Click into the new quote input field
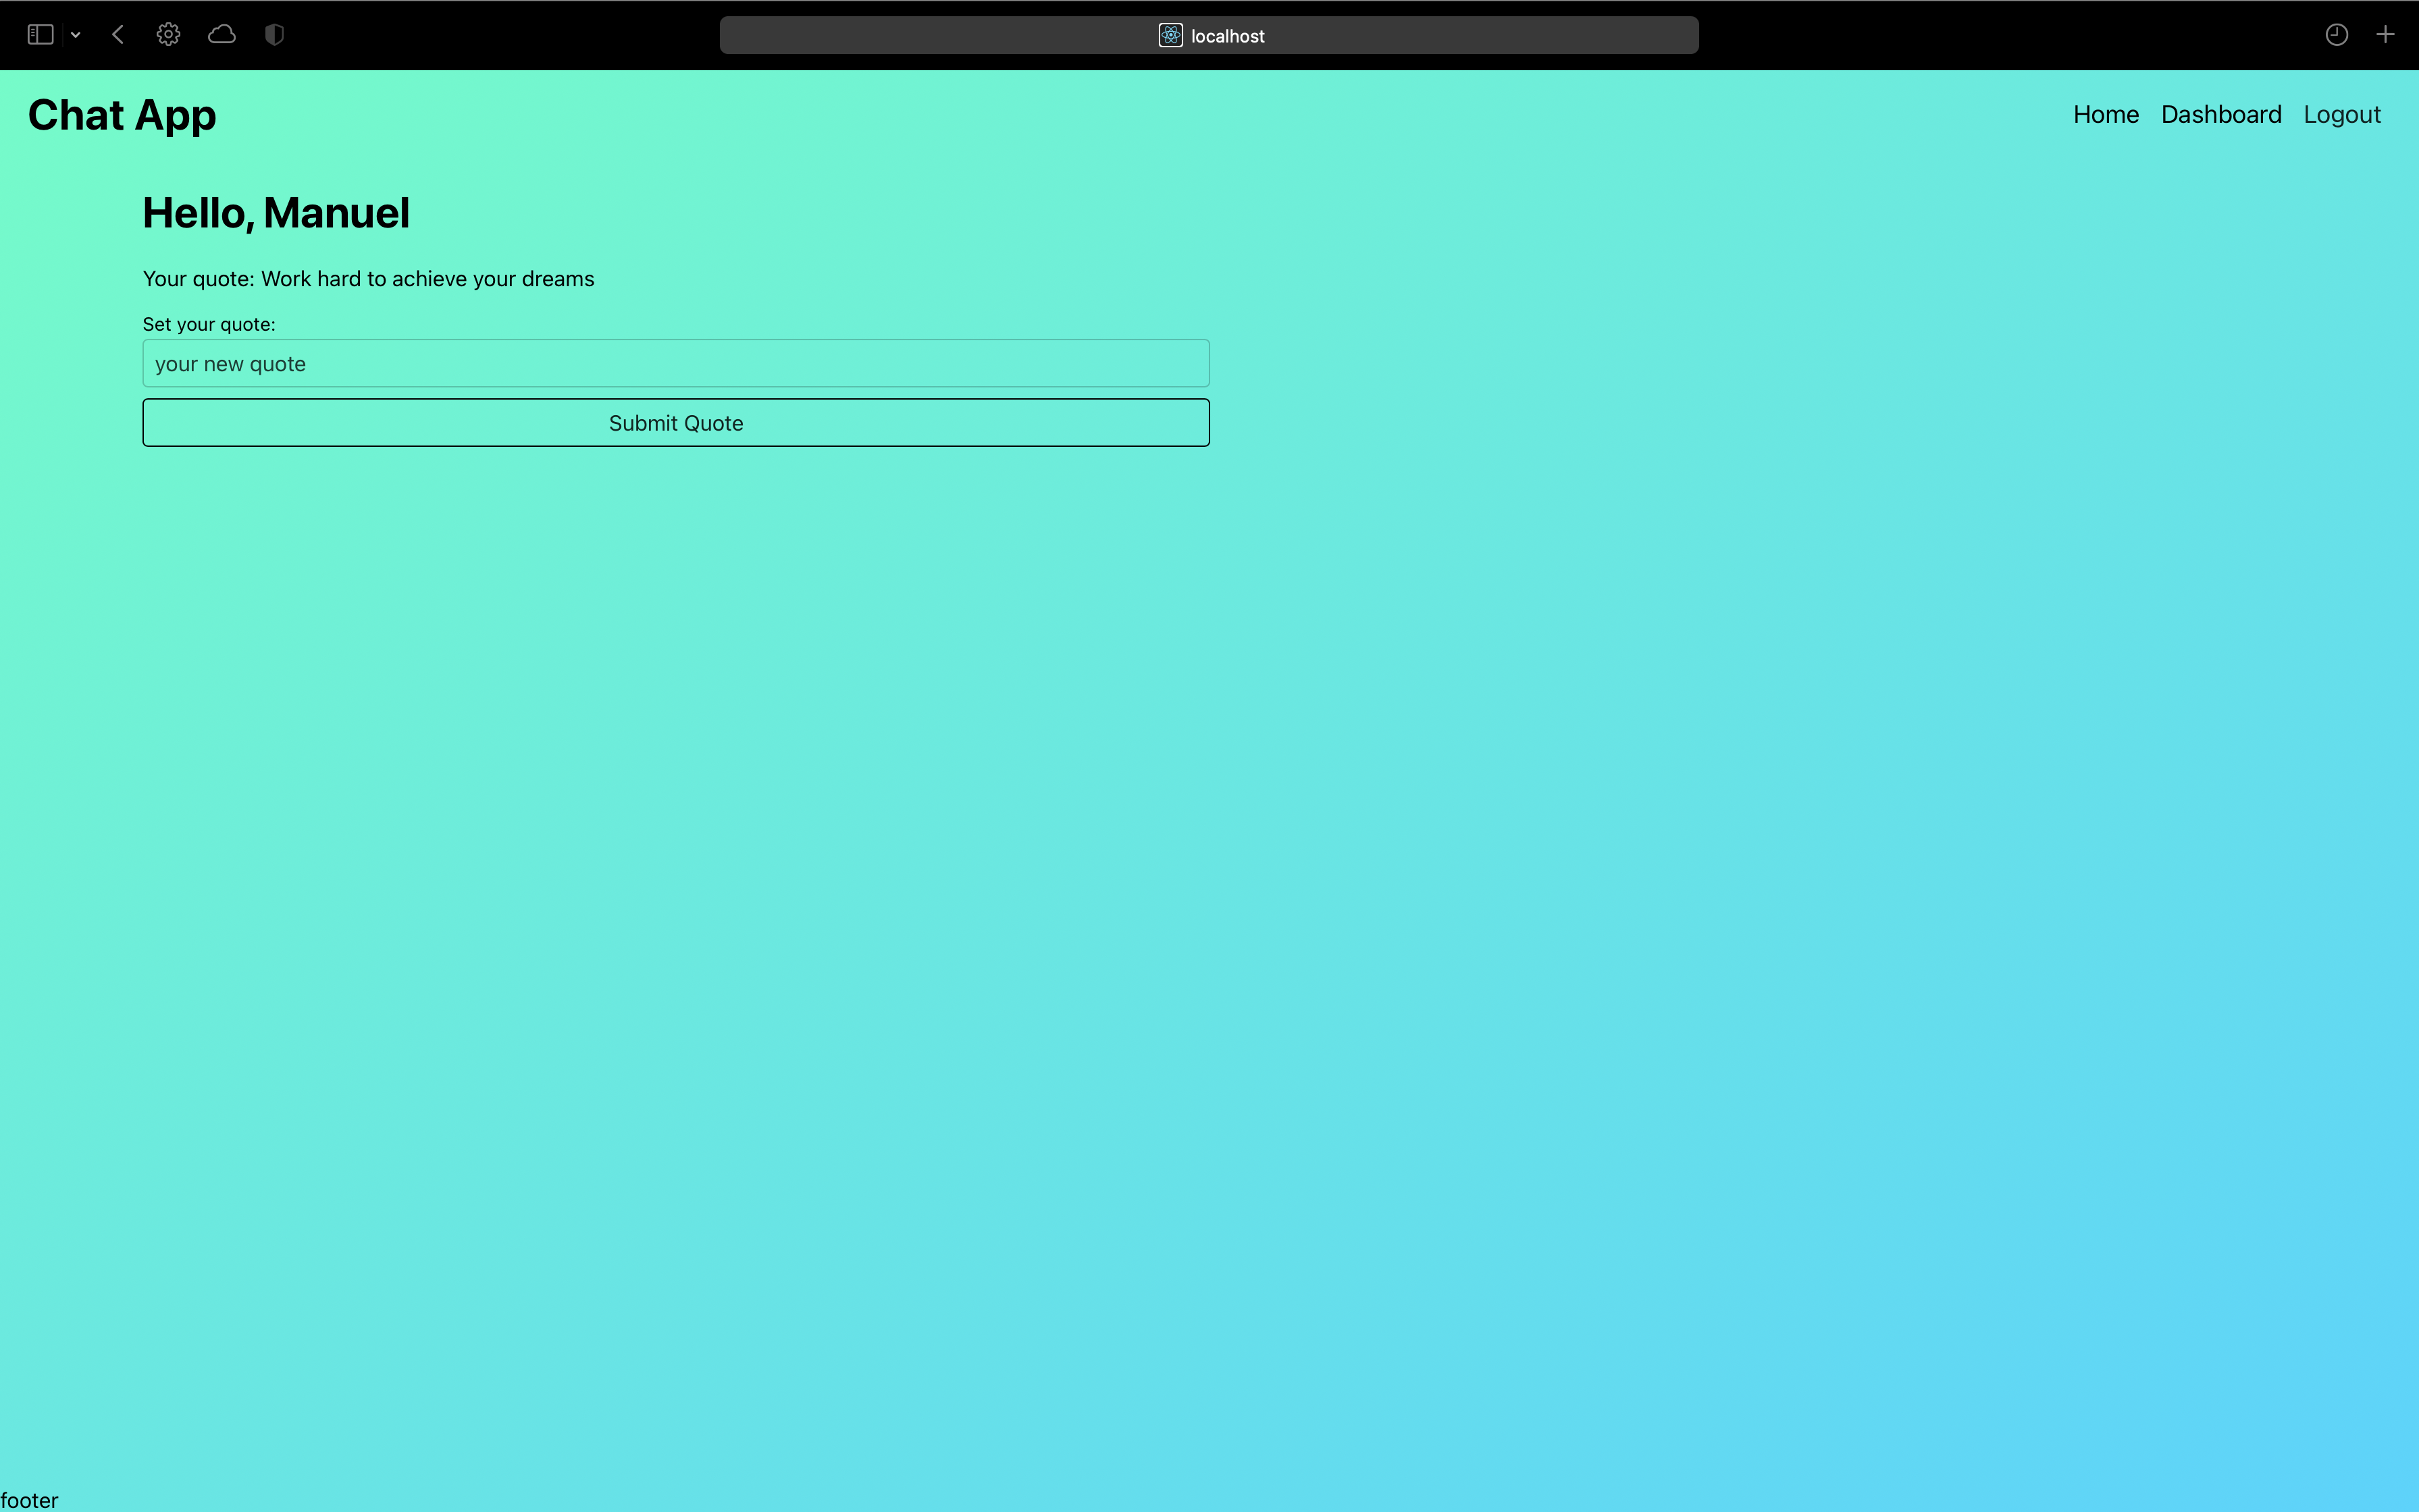Image resolution: width=2419 pixels, height=1512 pixels. pyautogui.click(x=675, y=364)
